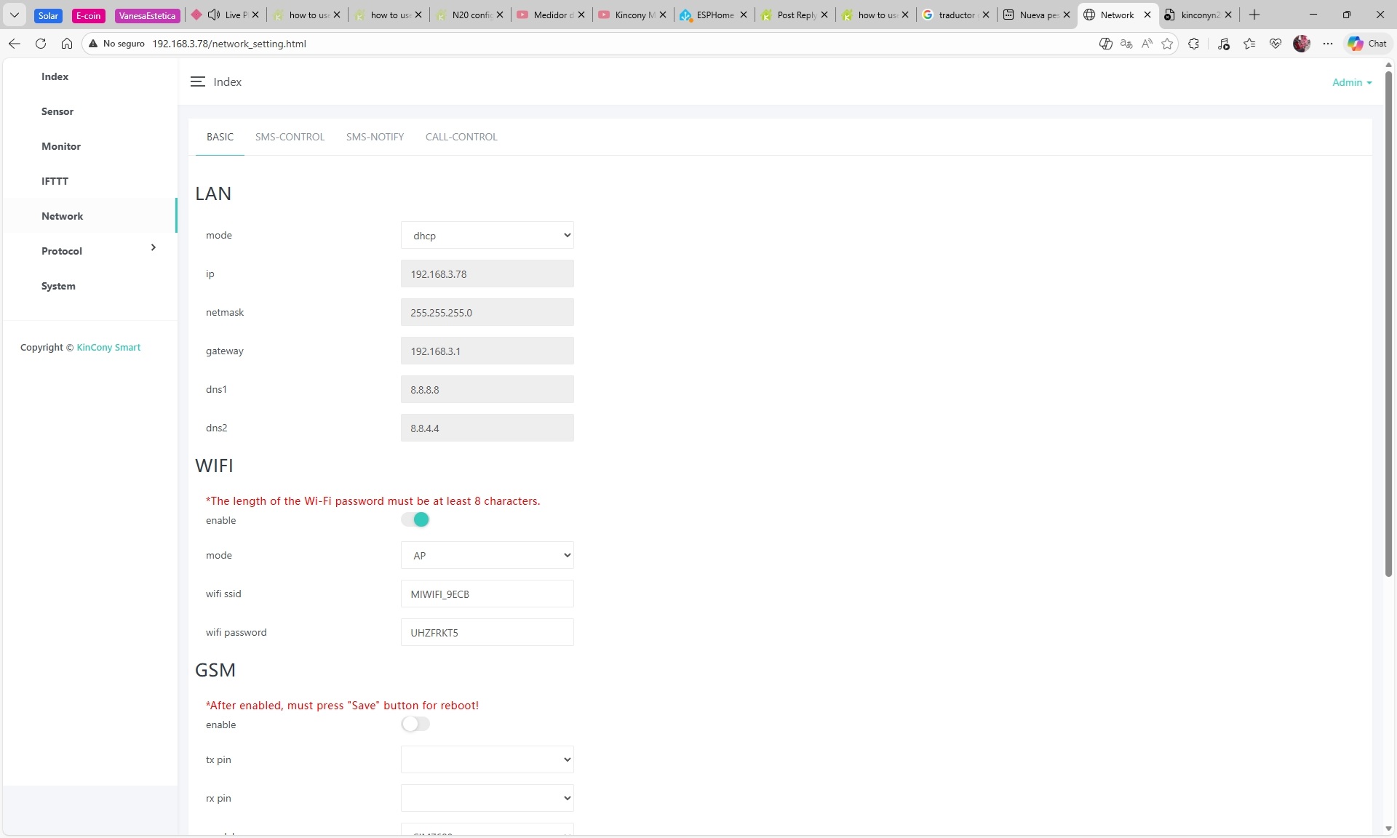Reload the page with the refresh icon
This screenshot has height=838, width=1397.
point(41,44)
